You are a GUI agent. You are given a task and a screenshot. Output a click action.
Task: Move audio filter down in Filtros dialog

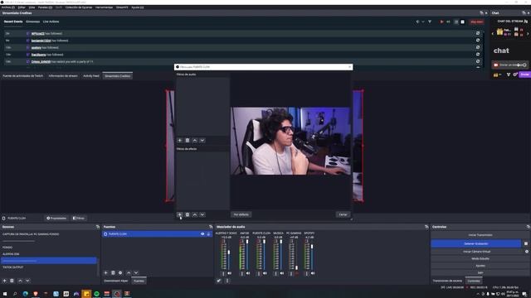(202, 140)
